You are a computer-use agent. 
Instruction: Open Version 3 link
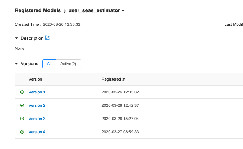tap(37, 119)
